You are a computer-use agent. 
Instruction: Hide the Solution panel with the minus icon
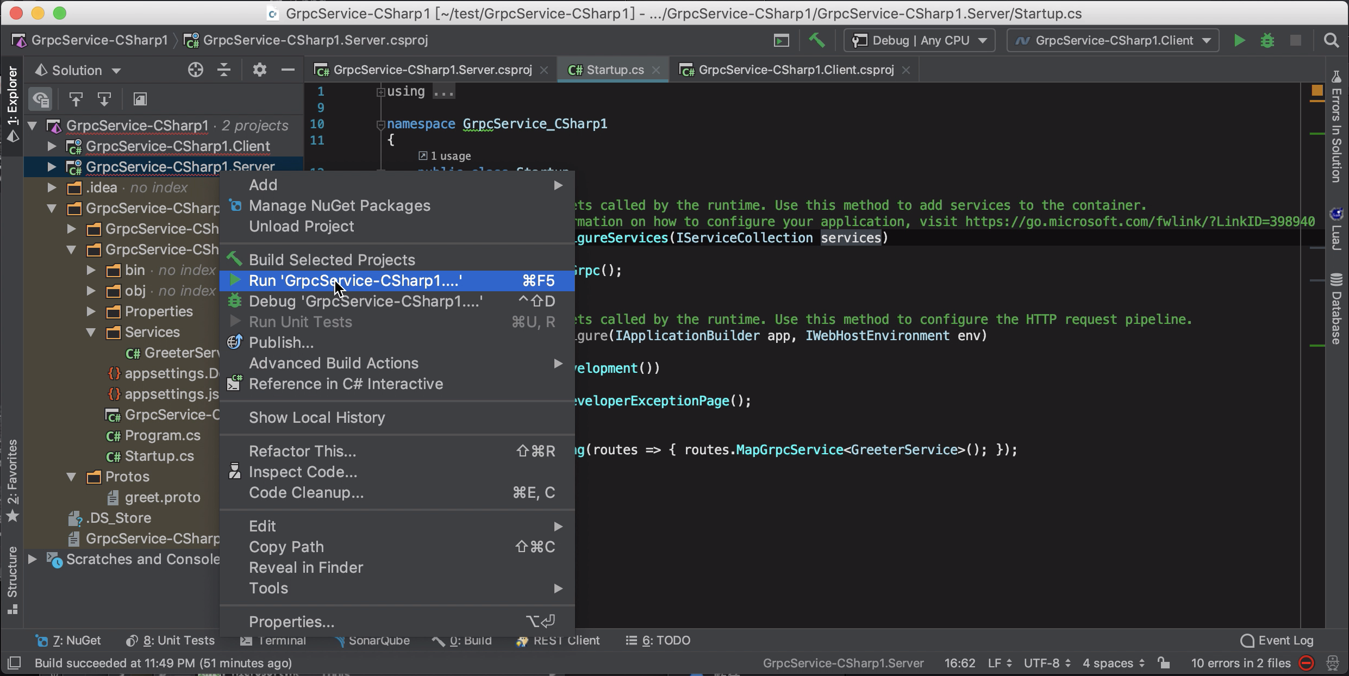[x=288, y=70]
